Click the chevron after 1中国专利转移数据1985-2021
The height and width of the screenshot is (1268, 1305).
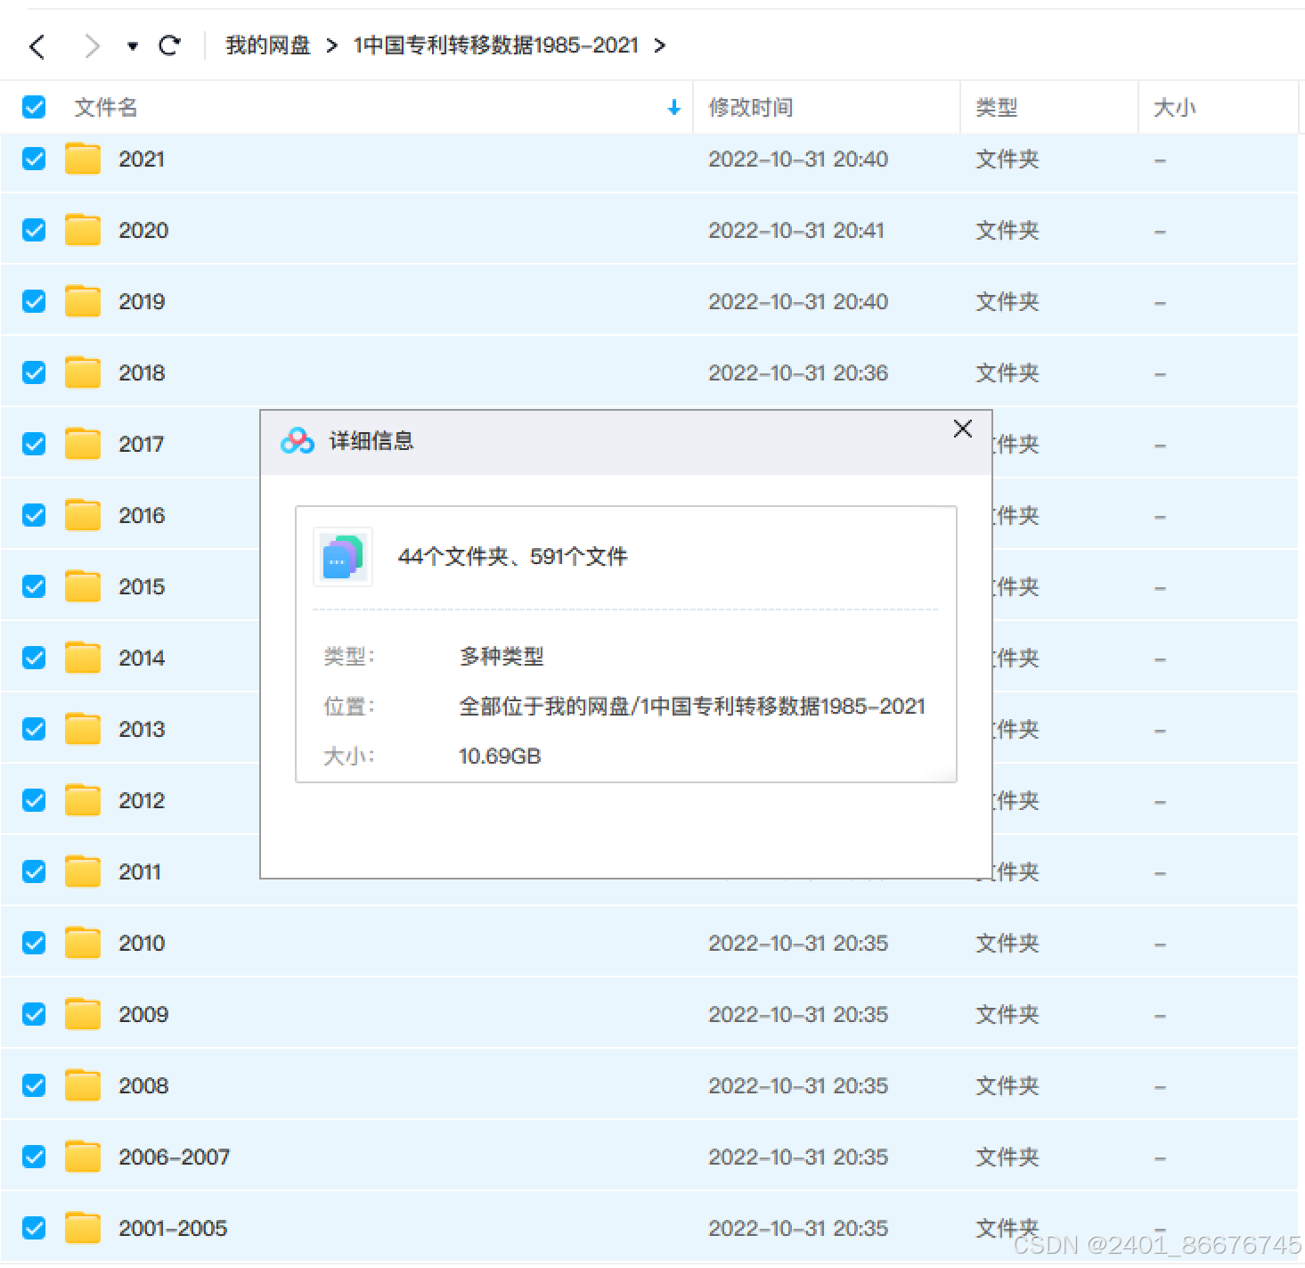pyautogui.click(x=659, y=45)
